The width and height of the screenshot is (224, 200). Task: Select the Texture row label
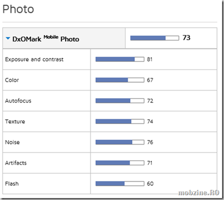click(x=15, y=121)
